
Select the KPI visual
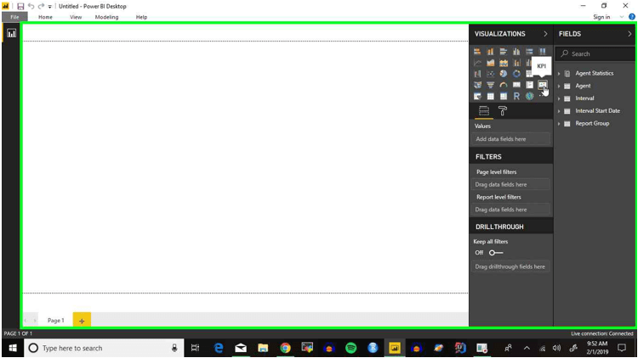pos(543,85)
